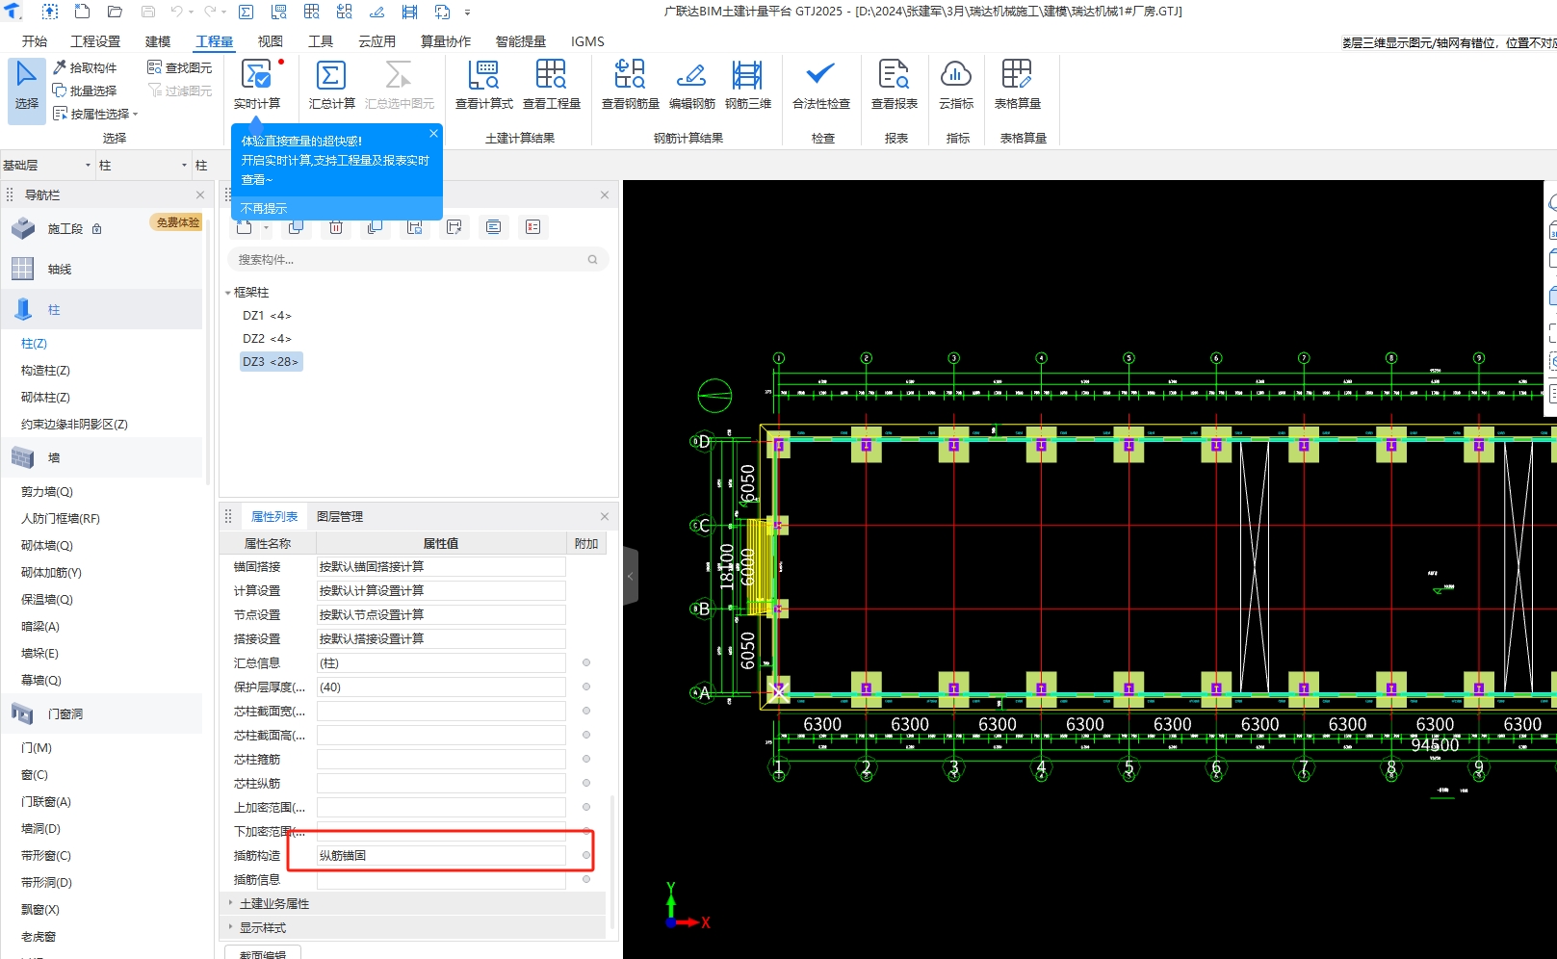
Task: Open 表格算量 in the ribbon
Action: tap(1018, 85)
